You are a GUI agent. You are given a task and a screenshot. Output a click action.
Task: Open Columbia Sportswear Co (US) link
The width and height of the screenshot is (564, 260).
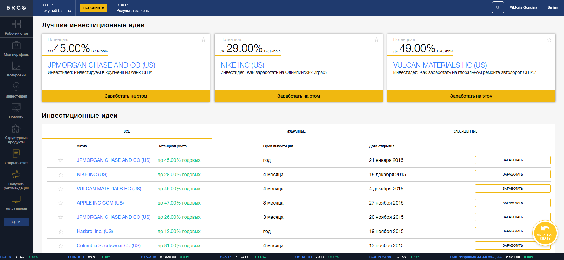109,245
